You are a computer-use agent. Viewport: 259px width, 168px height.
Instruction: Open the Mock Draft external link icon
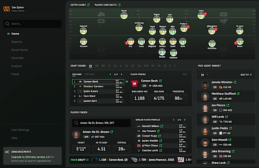pos(87,160)
